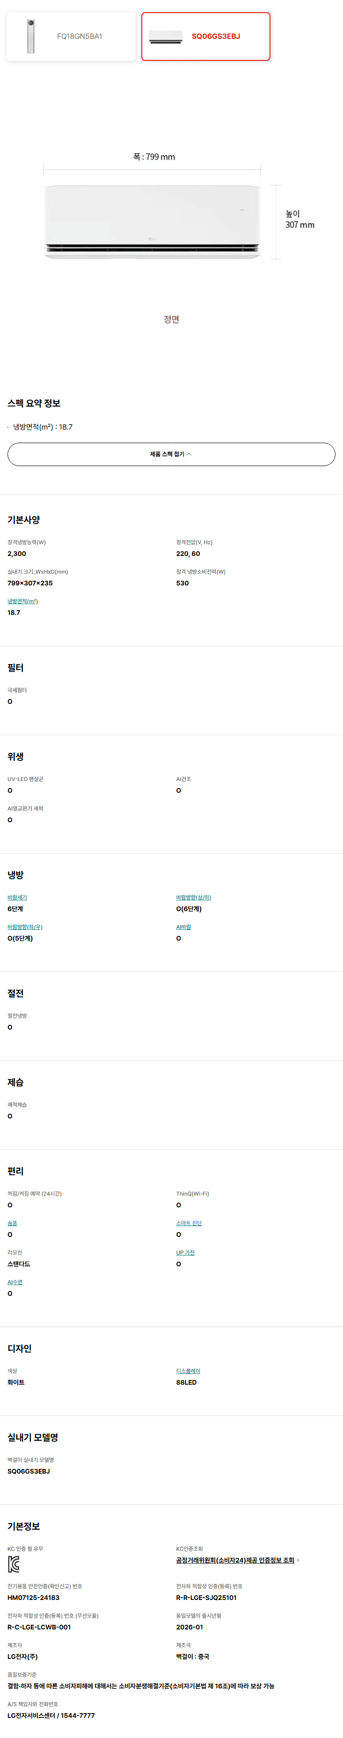Image resolution: width=343 pixels, height=1738 pixels.
Task: Click the KC certification mark icon
Action: 14,1564
